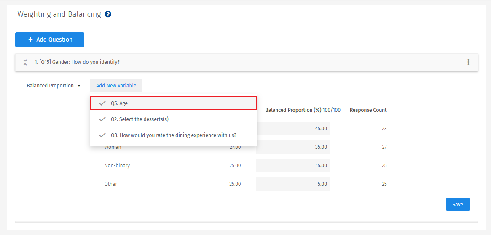
Task: Open the three-dot options menu for Q15
Action: click(468, 62)
